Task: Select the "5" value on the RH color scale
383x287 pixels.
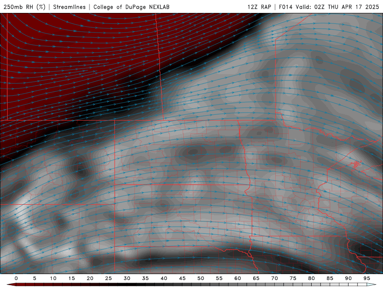Action: pos(34,278)
